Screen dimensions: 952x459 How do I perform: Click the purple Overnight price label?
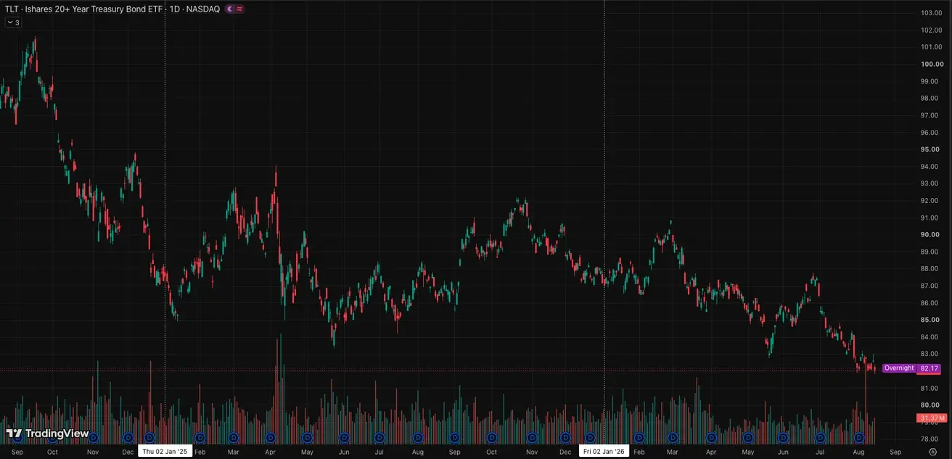(x=899, y=368)
